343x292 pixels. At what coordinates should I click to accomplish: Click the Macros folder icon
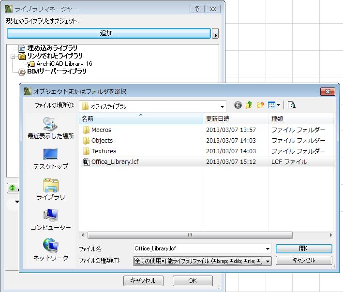click(86, 130)
